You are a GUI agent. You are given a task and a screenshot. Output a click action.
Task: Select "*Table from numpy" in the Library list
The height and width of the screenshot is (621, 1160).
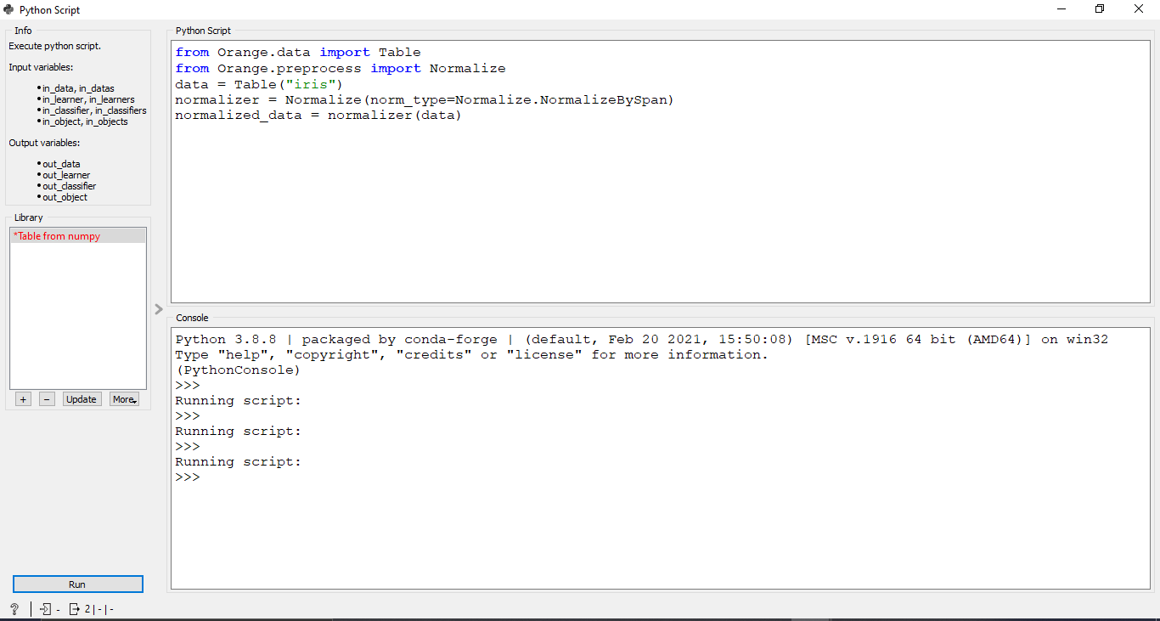[x=55, y=235]
